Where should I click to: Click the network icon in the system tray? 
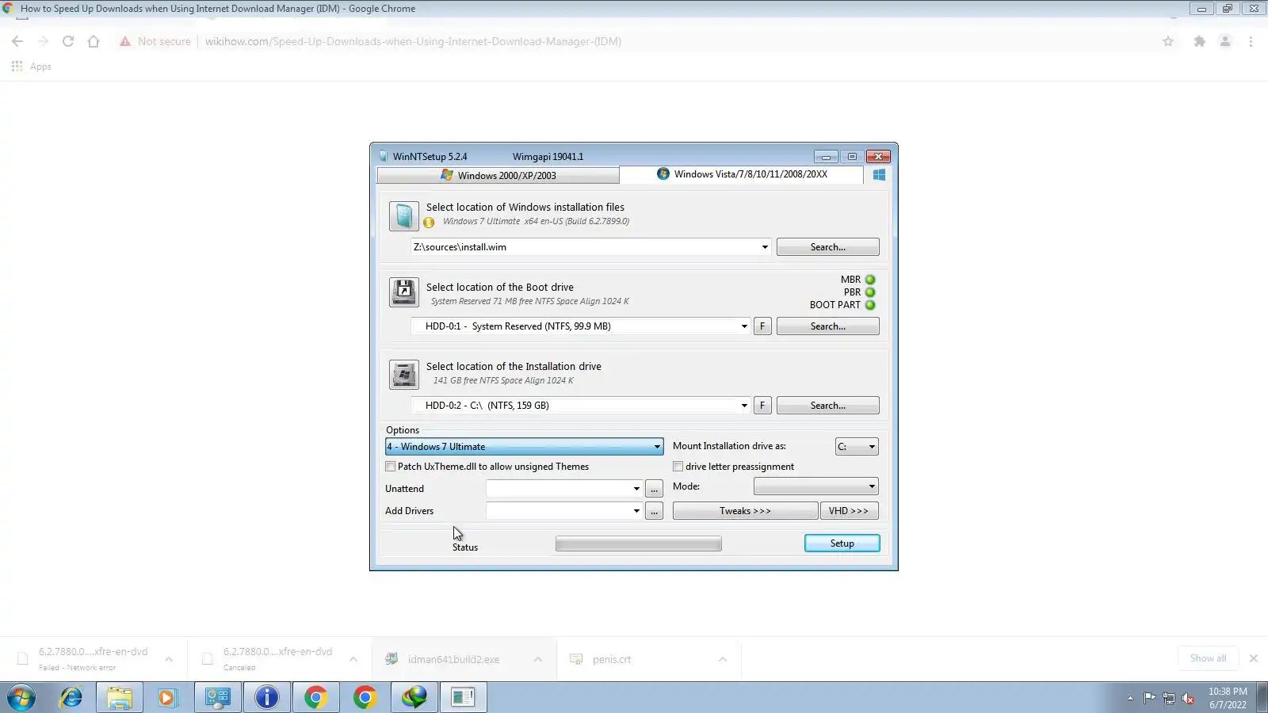[x=1169, y=698]
